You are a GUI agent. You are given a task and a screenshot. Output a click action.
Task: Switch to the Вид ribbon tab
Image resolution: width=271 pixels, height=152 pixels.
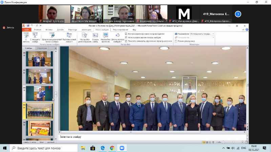click(134, 30)
